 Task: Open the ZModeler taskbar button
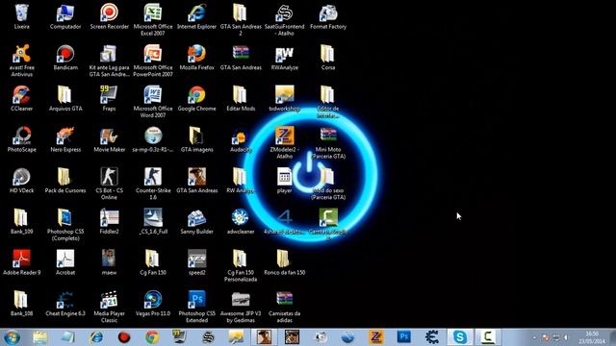[x=375, y=337]
